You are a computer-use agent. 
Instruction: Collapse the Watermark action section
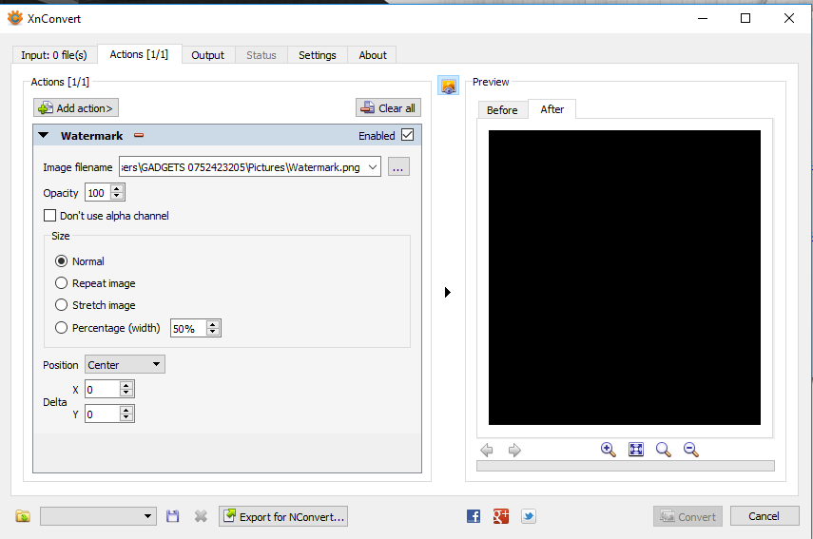[x=44, y=135]
